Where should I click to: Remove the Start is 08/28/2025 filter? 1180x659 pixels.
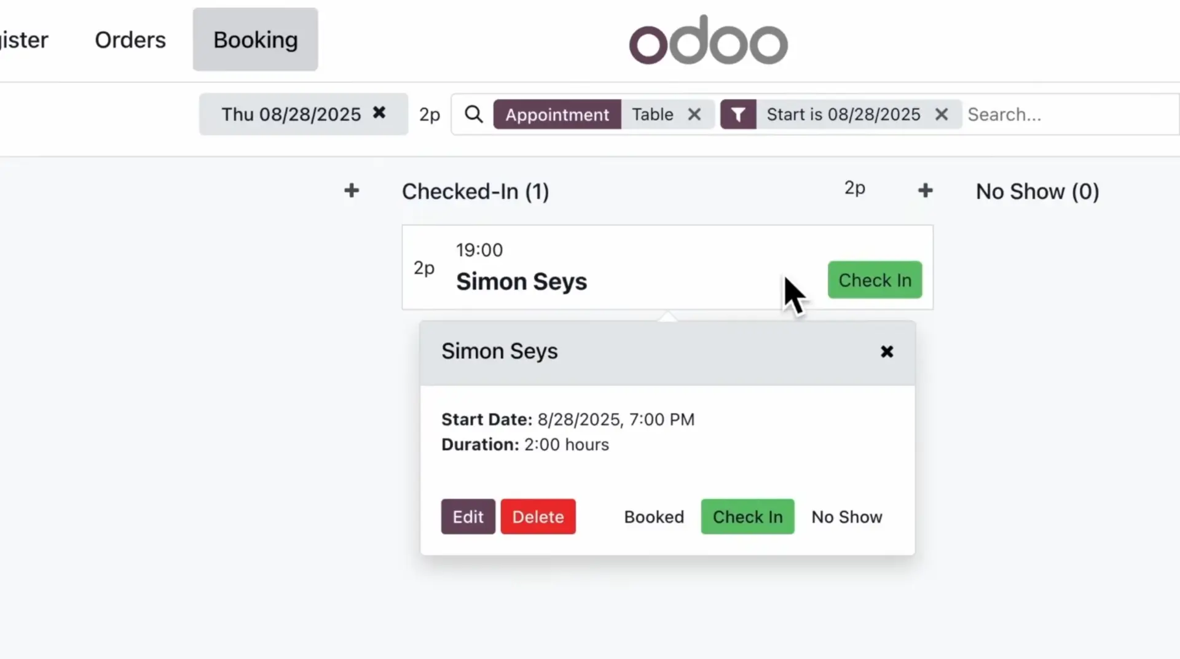pos(942,114)
